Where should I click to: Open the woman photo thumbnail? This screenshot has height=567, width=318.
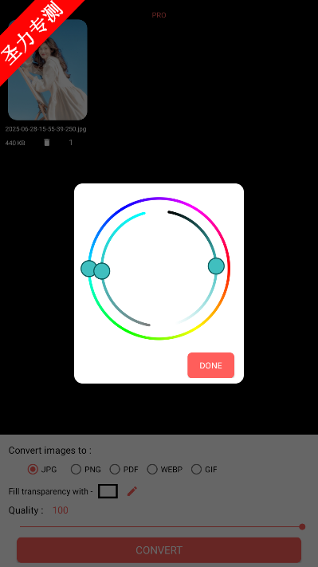pos(48,70)
